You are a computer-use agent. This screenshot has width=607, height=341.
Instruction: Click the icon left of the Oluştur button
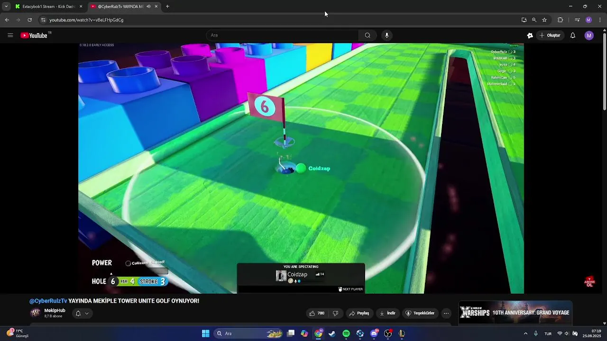coord(530,36)
